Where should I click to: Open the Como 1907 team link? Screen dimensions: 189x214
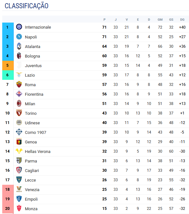click(36, 132)
